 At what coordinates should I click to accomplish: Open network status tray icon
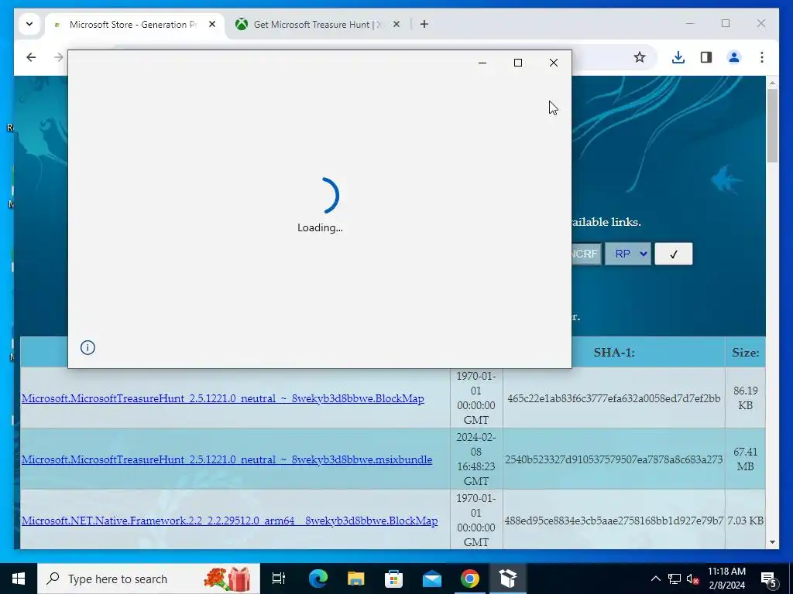pyautogui.click(x=675, y=579)
